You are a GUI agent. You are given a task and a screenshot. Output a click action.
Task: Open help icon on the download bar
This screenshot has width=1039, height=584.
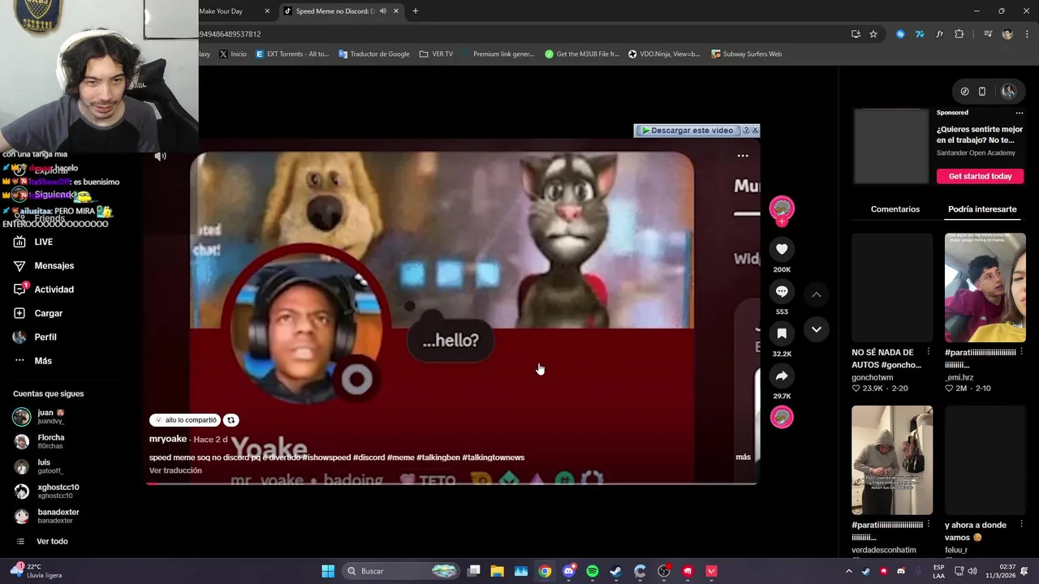coord(746,130)
